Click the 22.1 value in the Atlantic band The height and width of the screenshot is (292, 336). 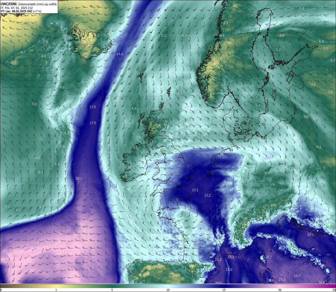click(x=78, y=179)
